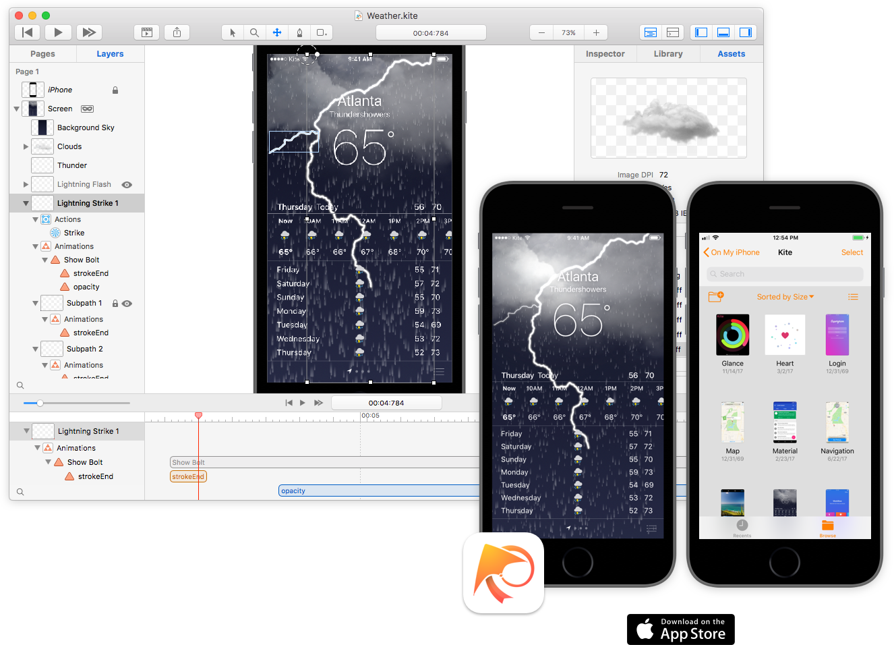Tap Select in the phone file browser
The width and height of the screenshot is (894, 645).
(852, 252)
